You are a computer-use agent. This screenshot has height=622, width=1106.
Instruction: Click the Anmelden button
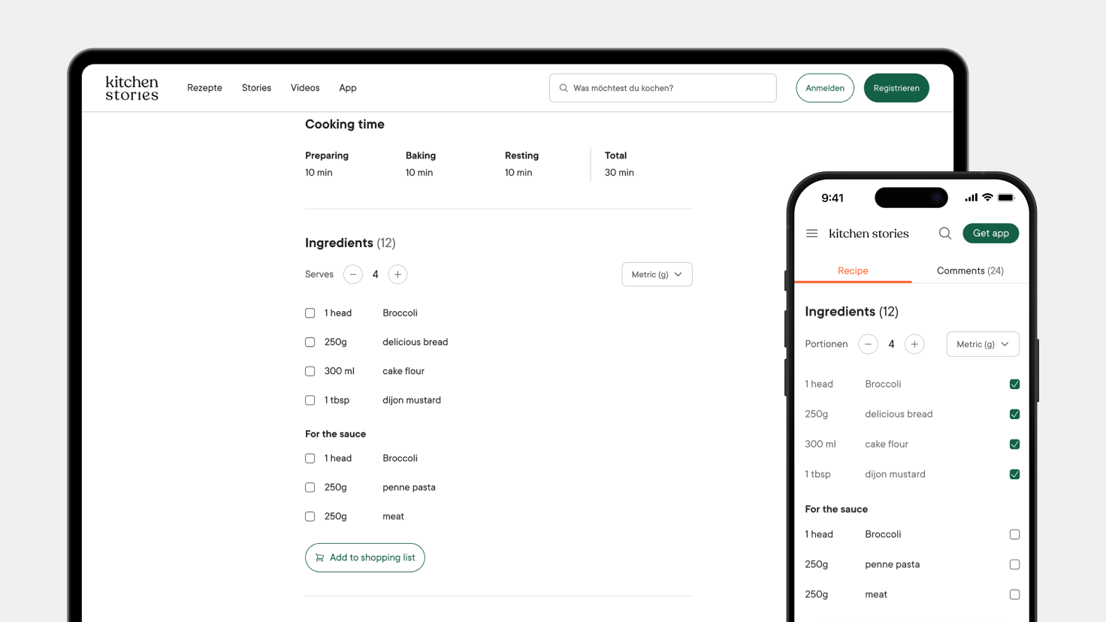[x=824, y=88]
